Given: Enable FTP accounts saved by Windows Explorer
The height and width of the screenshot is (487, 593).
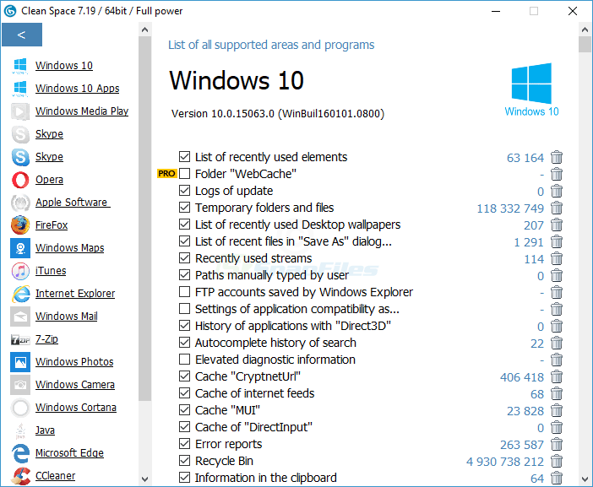Looking at the screenshot, I should [x=184, y=292].
